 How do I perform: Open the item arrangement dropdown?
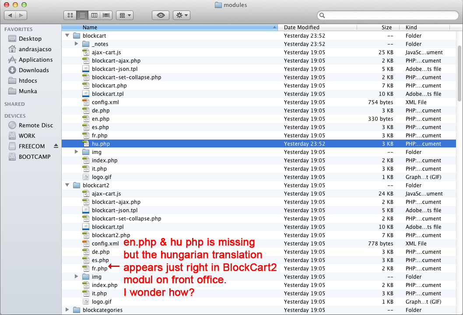pyautogui.click(x=125, y=15)
